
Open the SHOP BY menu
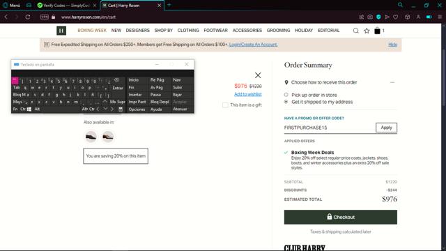(x=164, y=31)
